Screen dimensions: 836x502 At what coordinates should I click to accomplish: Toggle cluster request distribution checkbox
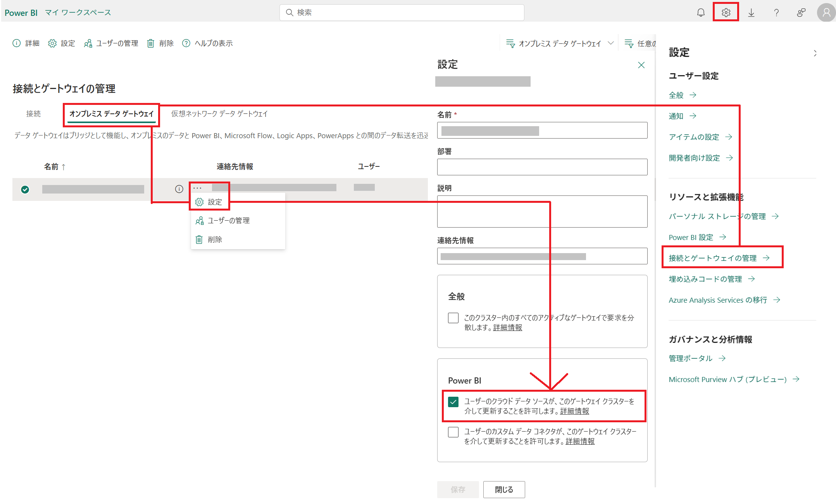(x=453, y=318)
